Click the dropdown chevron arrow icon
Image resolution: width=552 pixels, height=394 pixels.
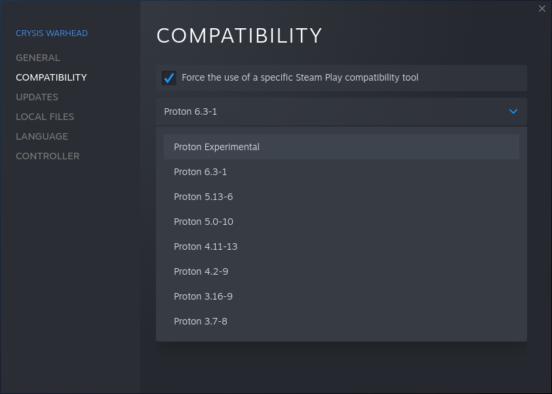point(513,111)
